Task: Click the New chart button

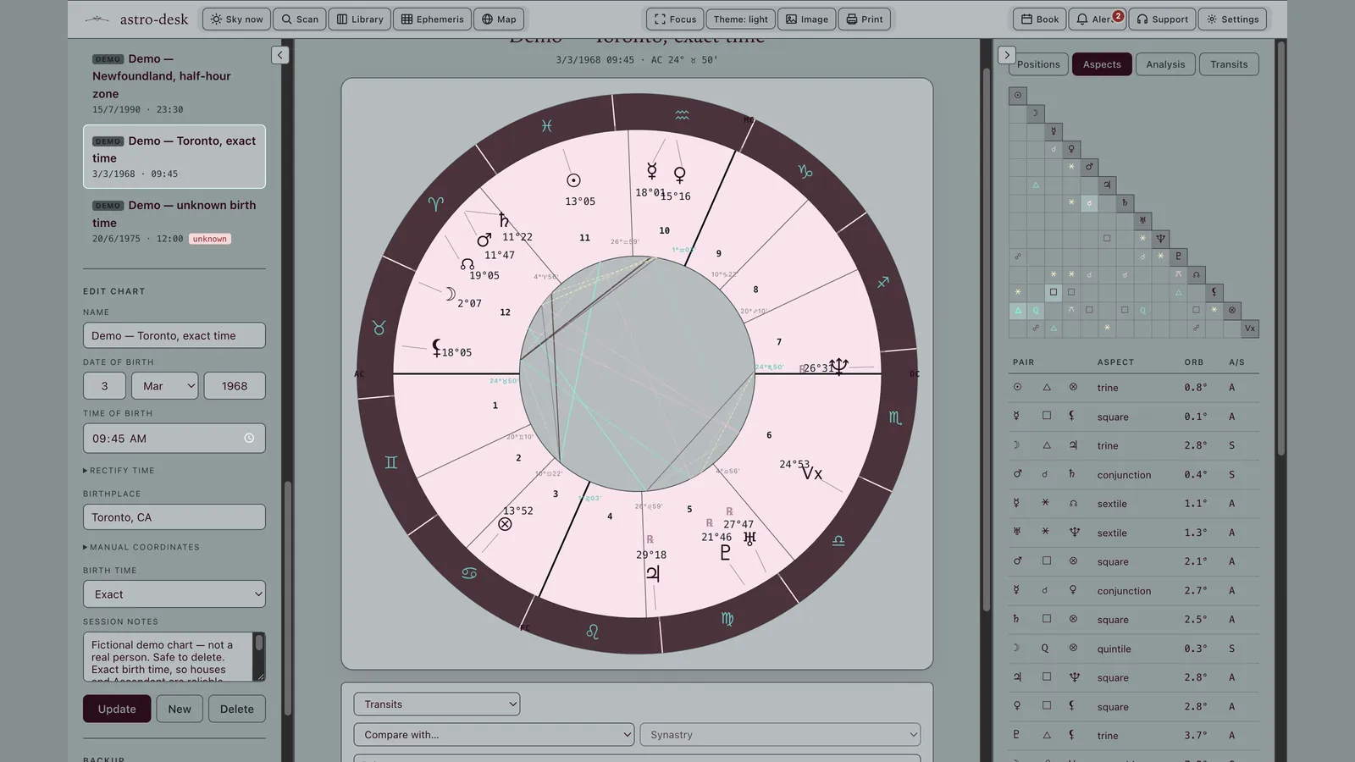Action: tap(179, 709)
